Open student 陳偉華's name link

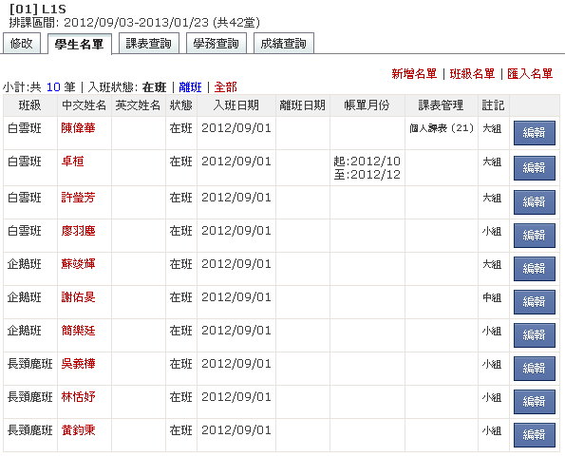78,128
